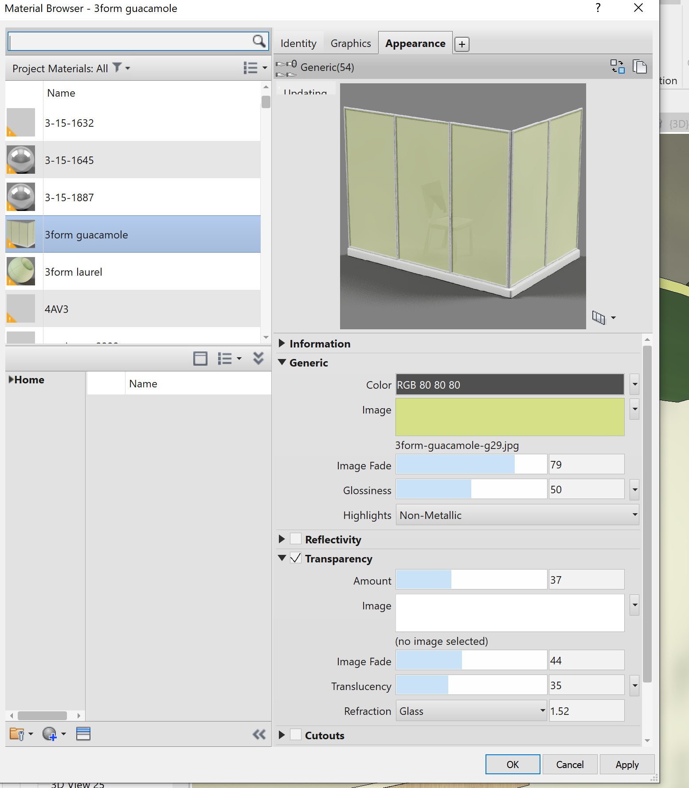
Task: Click the empty transparency image slot
Action: (510, 613)
